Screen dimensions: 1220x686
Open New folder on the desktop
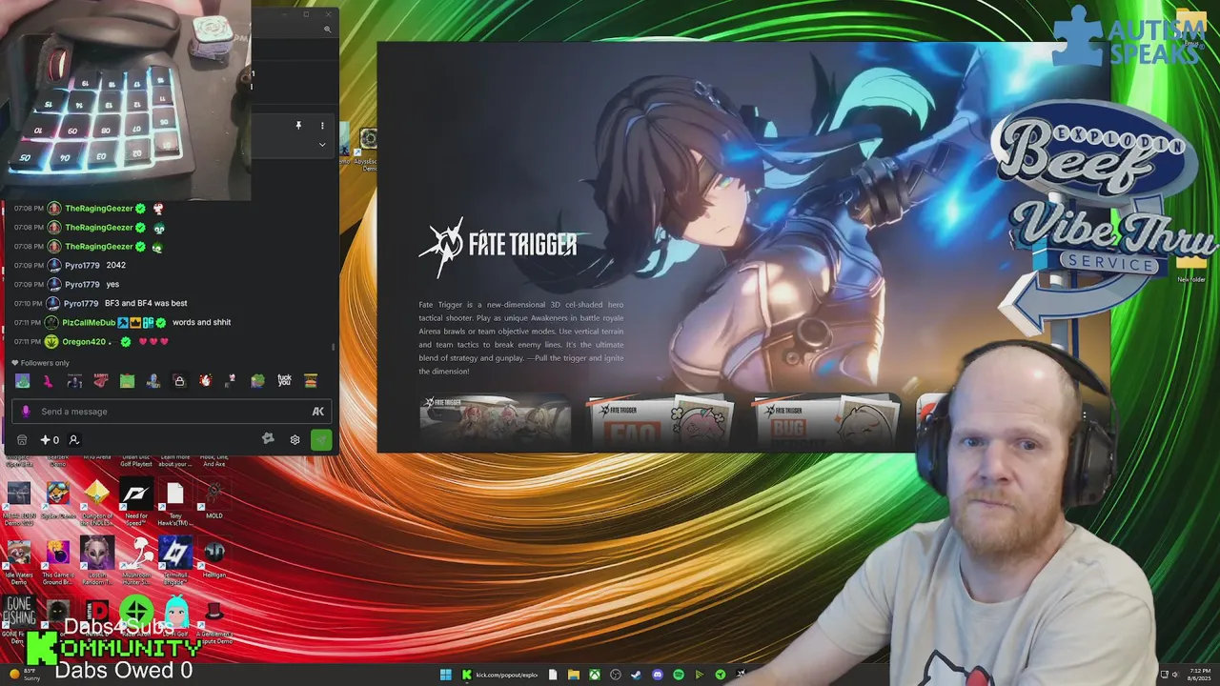coord(1191,268)
